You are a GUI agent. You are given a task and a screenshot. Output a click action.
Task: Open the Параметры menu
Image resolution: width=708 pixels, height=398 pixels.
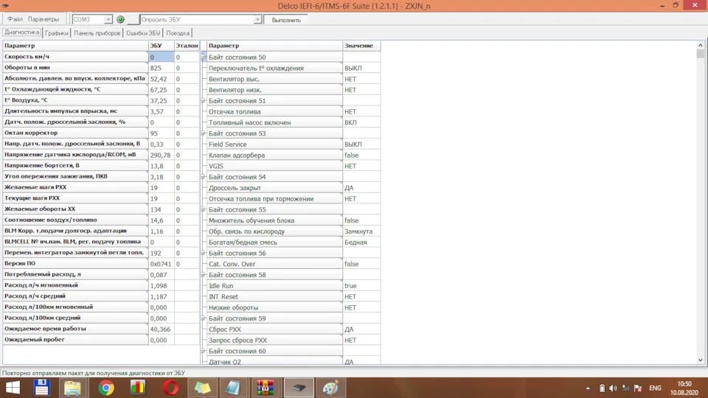[x=44, y=19]
